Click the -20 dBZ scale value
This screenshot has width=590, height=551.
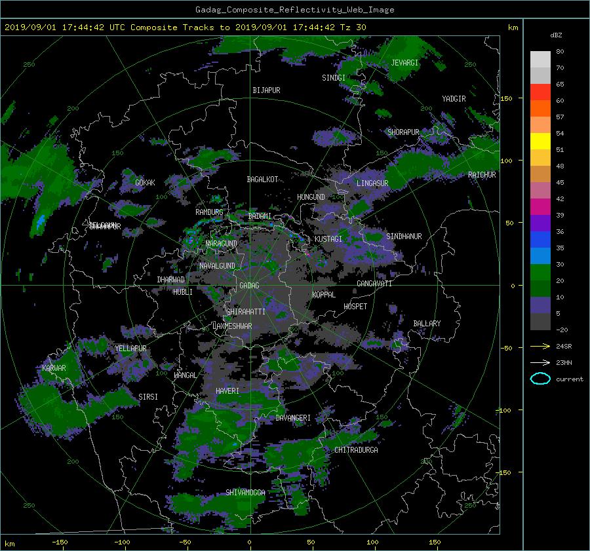pos(562,330)
